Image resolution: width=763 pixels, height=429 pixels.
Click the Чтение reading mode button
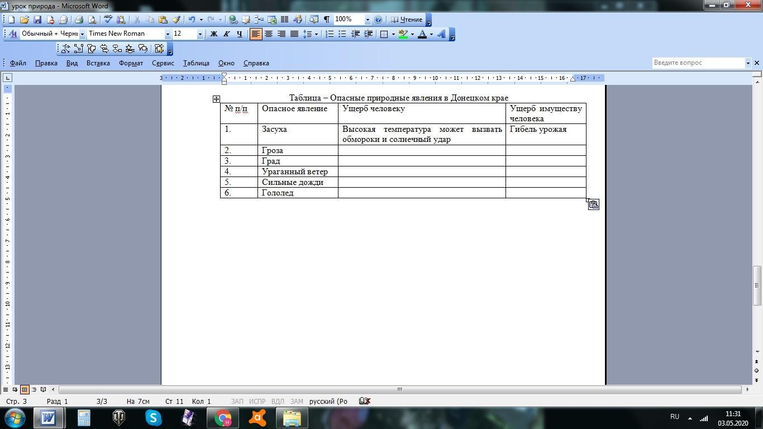tap(407, 20)
